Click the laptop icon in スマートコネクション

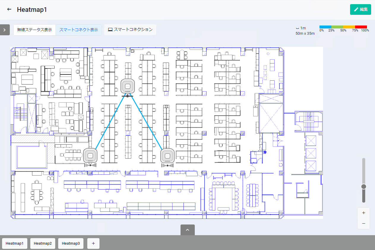coord(110,30)
